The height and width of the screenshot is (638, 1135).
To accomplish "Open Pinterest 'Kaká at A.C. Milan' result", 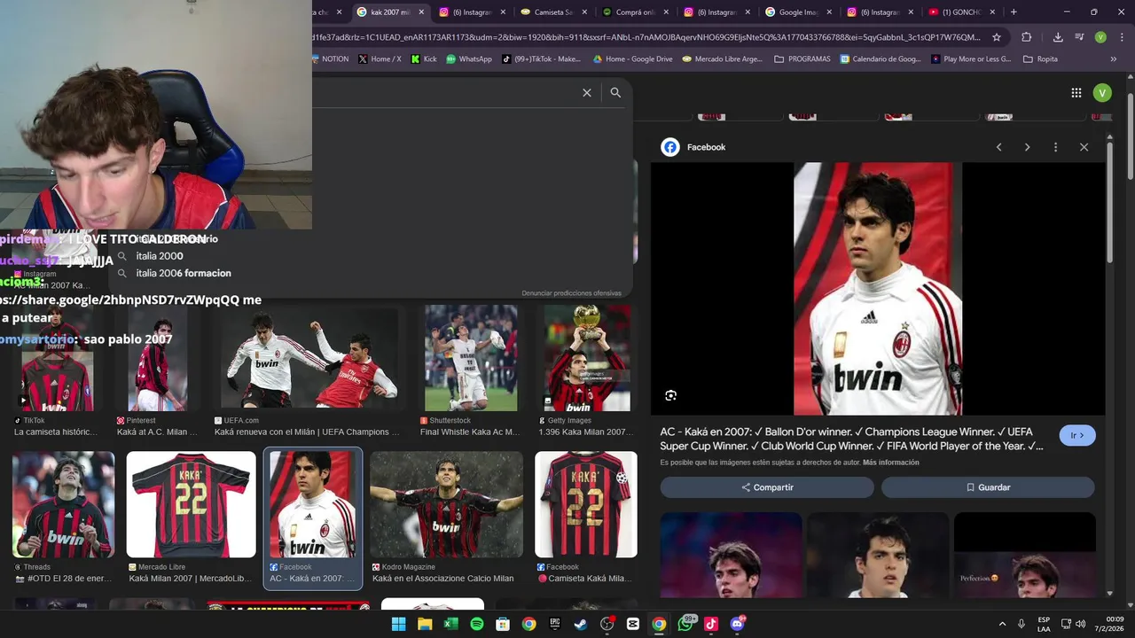I will 158,370.
